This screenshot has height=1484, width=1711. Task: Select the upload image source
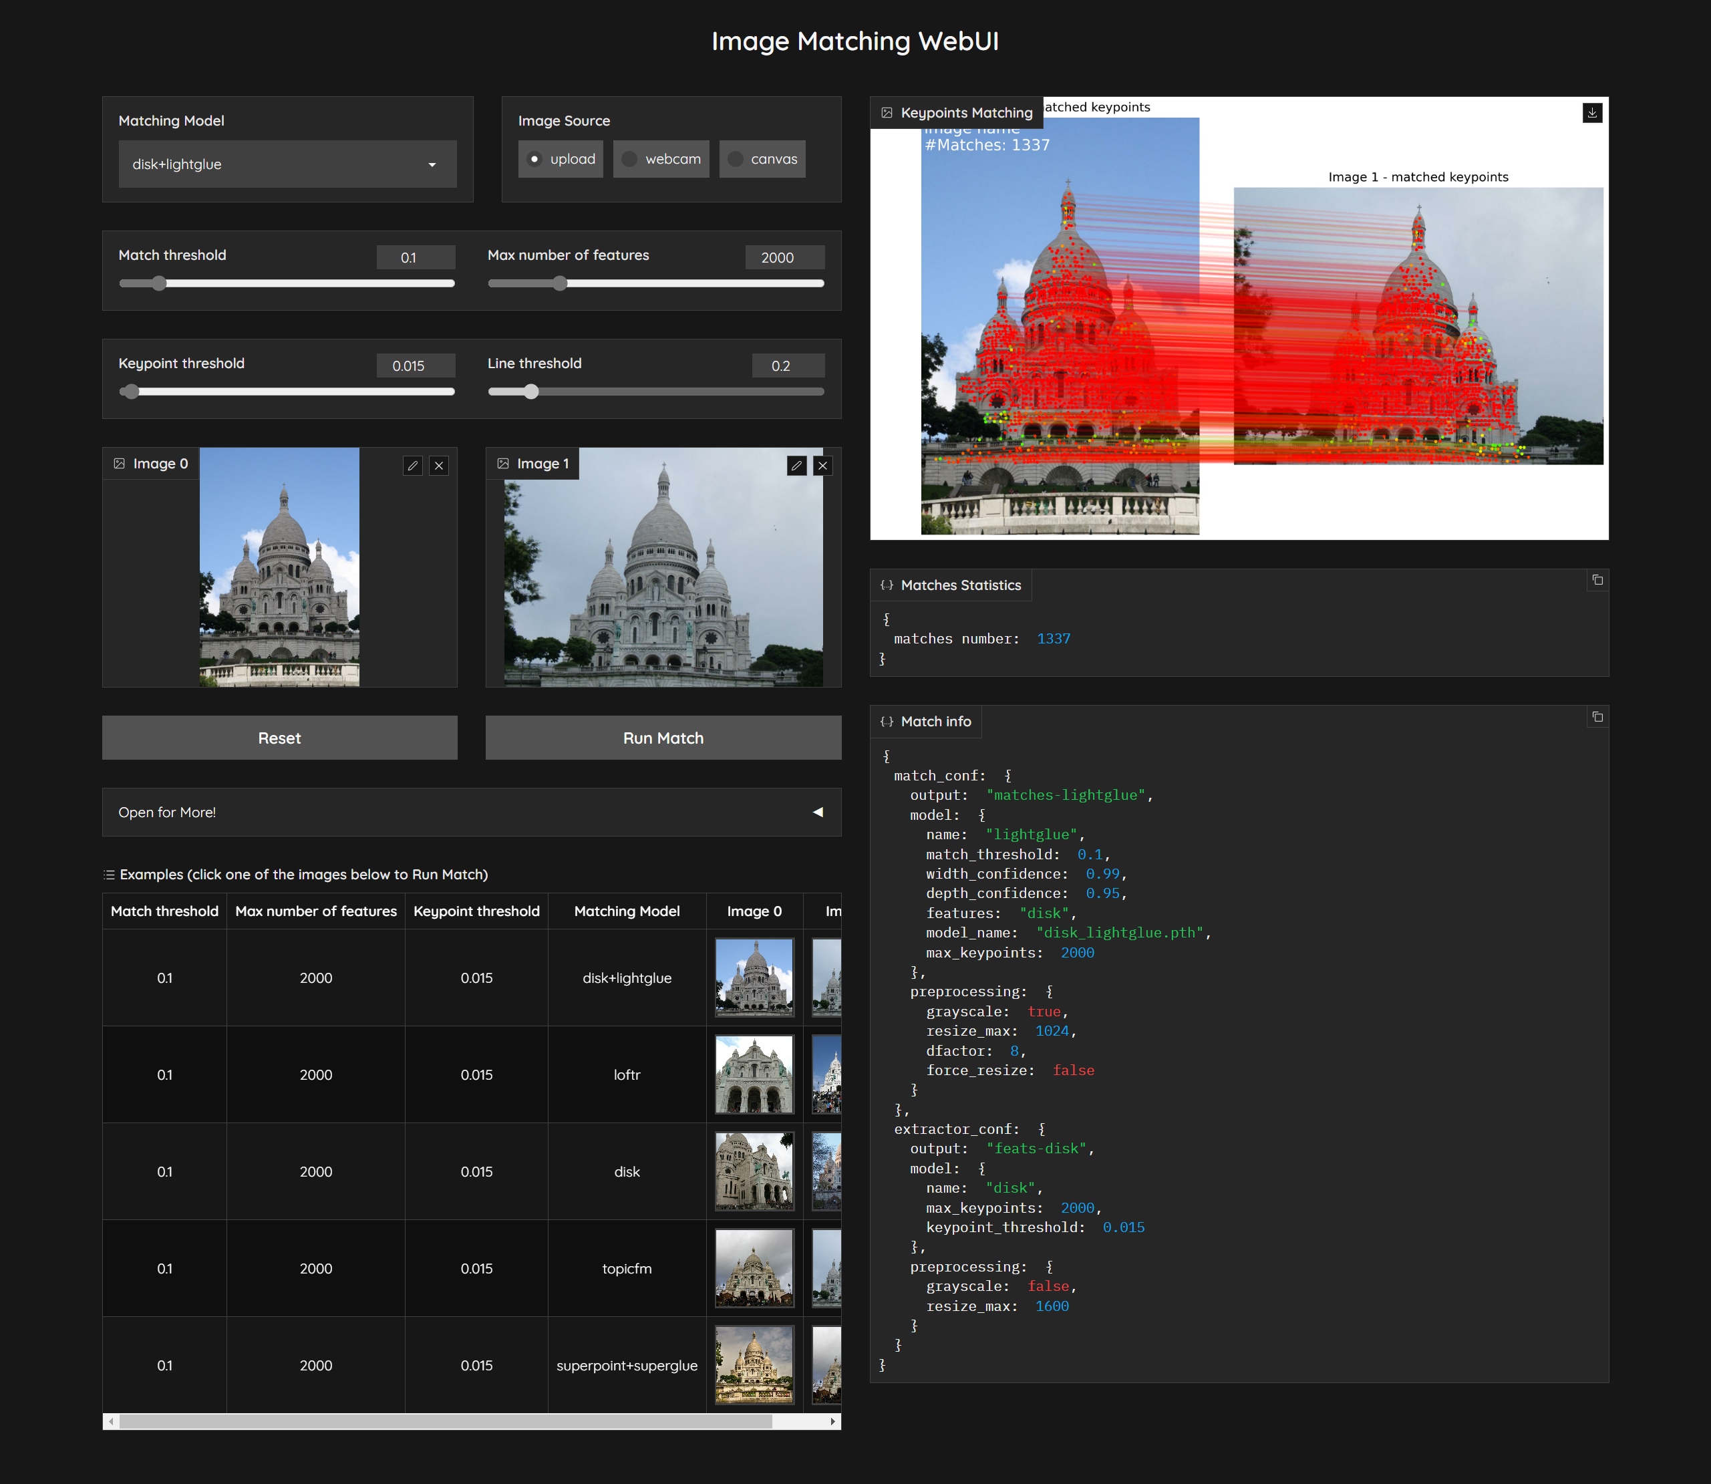(561, 159)
